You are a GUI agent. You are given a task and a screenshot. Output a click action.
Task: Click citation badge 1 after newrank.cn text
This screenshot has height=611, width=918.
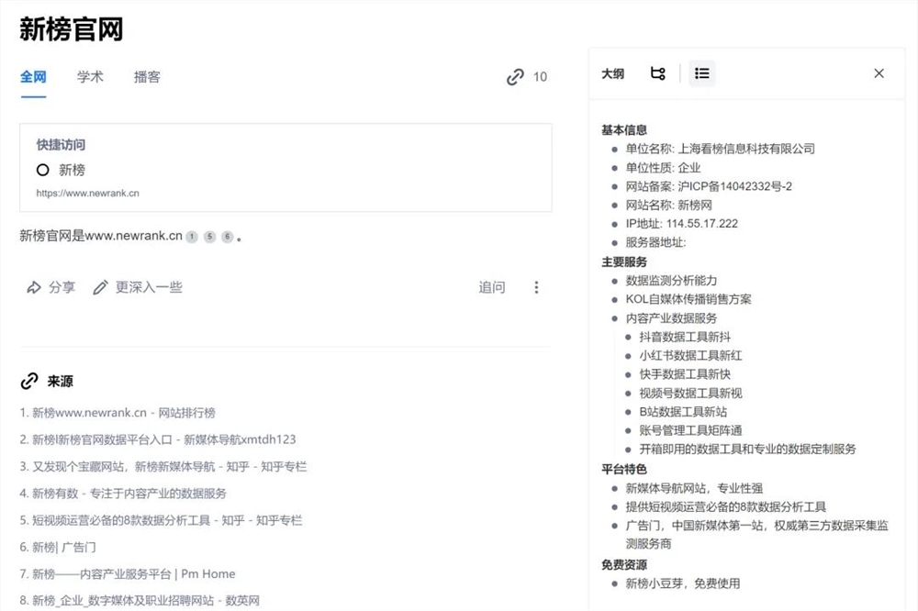coord(191,236)
